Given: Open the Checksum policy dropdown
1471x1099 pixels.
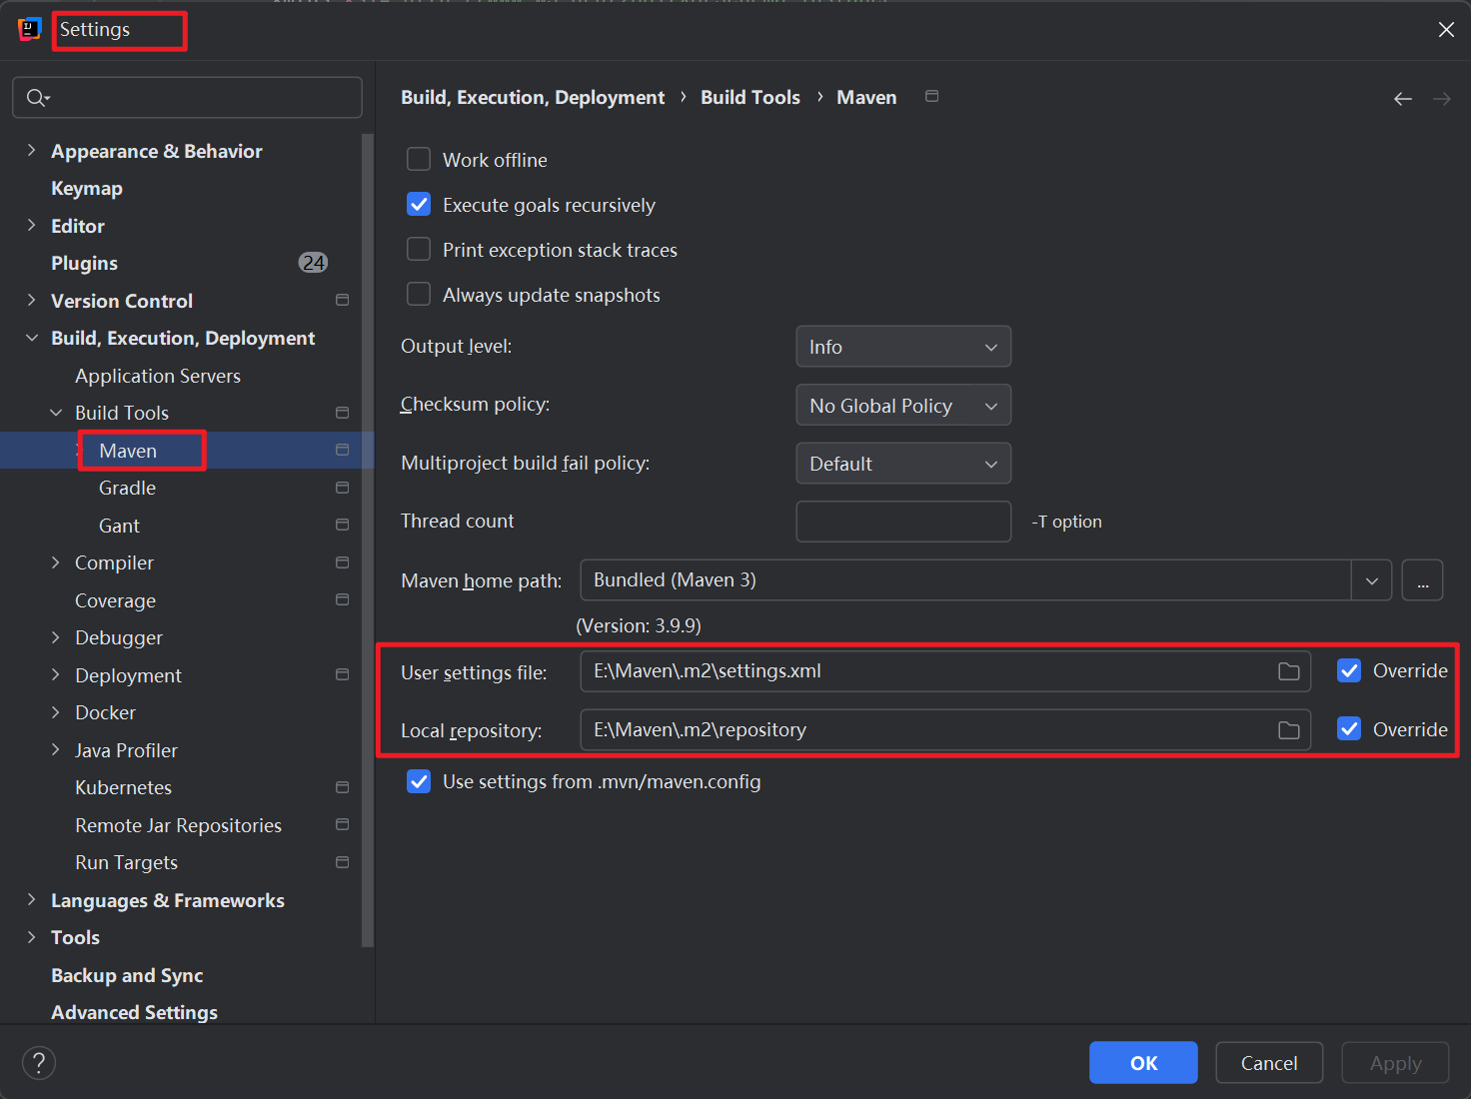Looking at the screenshot, I should point(903,405).
